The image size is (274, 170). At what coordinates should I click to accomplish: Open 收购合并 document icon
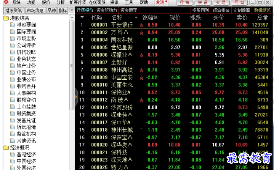point(12,86)
